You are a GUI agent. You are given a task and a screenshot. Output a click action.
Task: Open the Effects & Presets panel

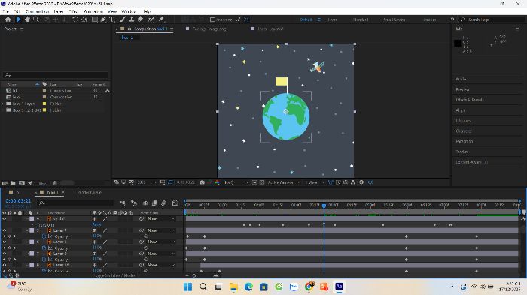pos(470,100)
